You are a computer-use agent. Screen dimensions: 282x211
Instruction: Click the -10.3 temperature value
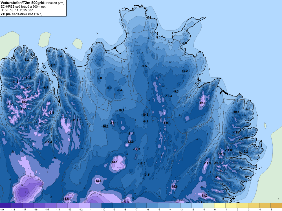(x=146, y=175)
